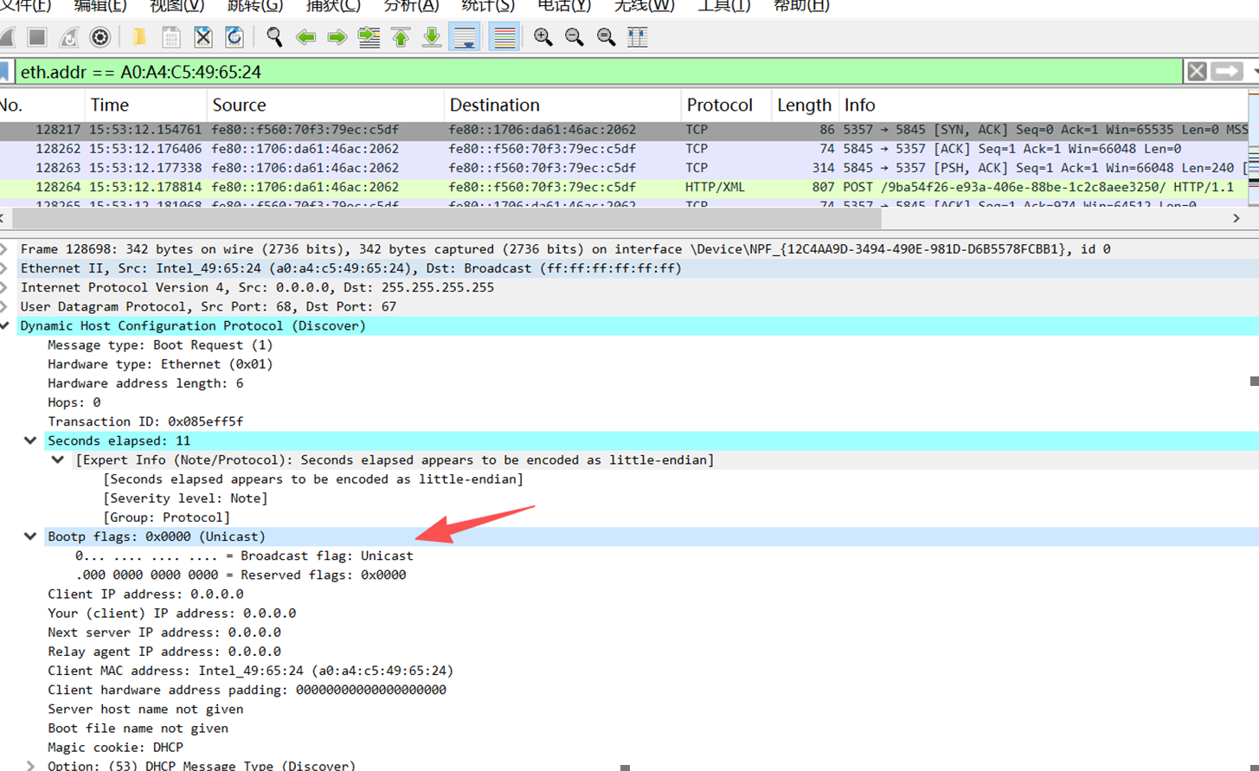Image resolution: width=1259 pixels, height=771 pixels.
Task: Click the stop capture square button
Action: 36,37
